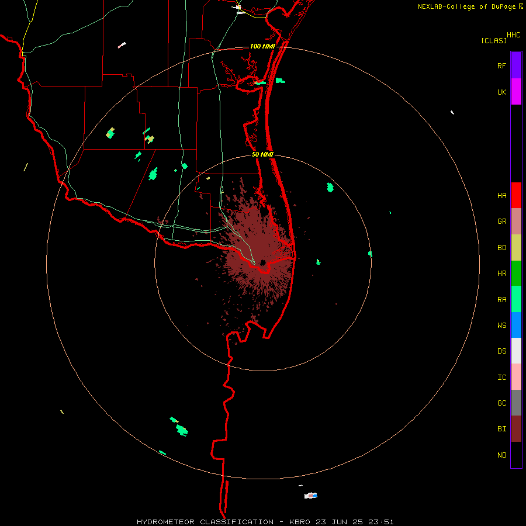The height and width of the screenshot is (526, 526).
Task: Click the IC legend label
Action: (501, 378)
